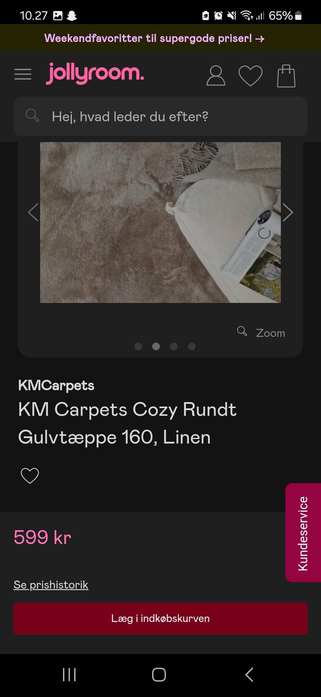
Task: Open the Se prishistorik link
Action: click(51, 585)
